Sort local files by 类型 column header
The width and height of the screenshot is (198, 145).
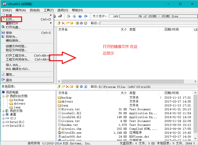pos(143,93)
